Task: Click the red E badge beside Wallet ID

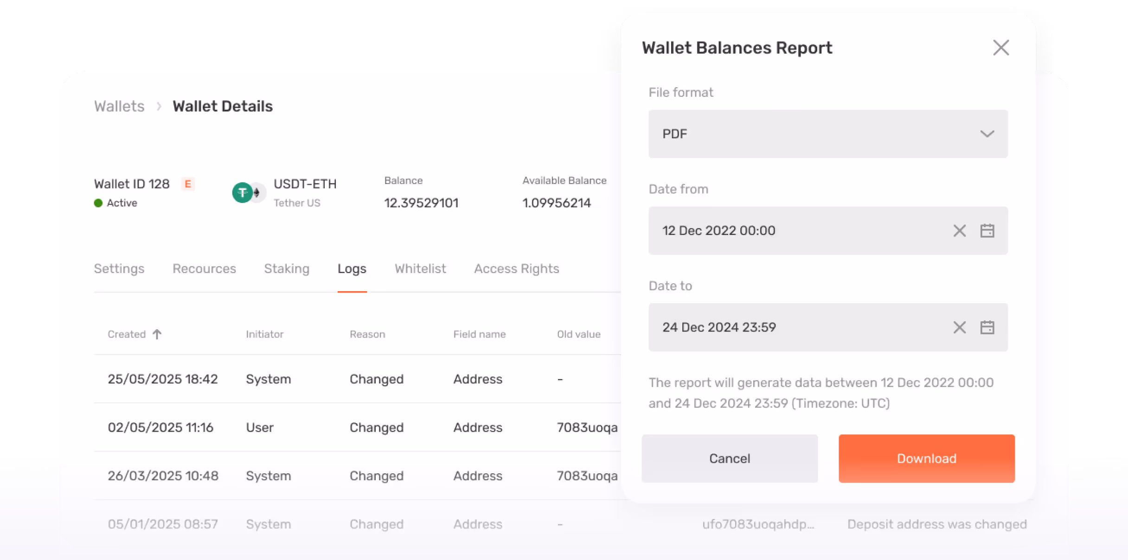Action: click(188, 184)
